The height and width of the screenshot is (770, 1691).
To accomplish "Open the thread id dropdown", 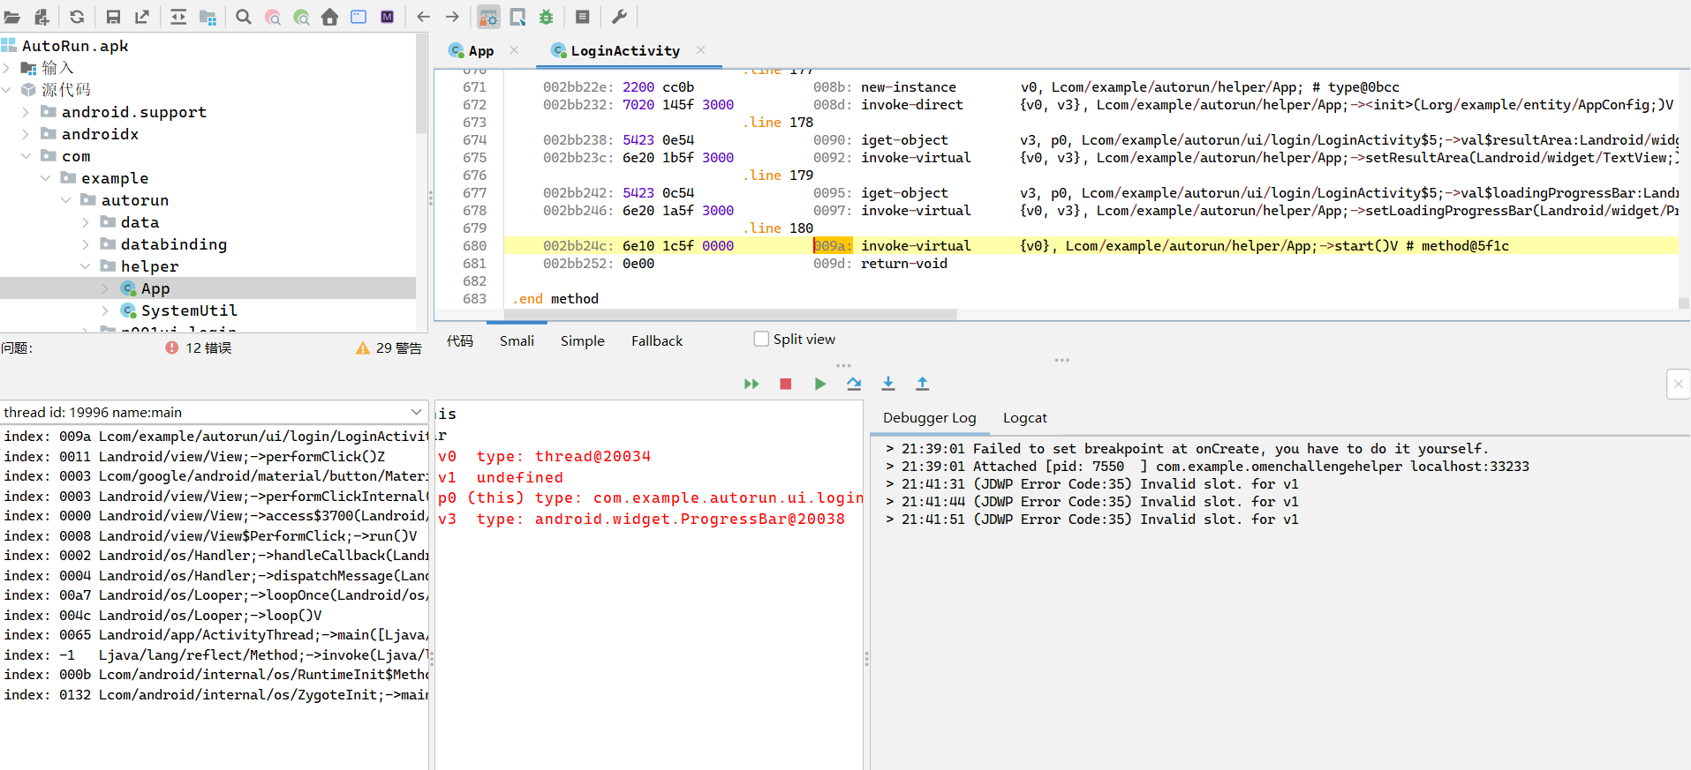I will 214,412.
